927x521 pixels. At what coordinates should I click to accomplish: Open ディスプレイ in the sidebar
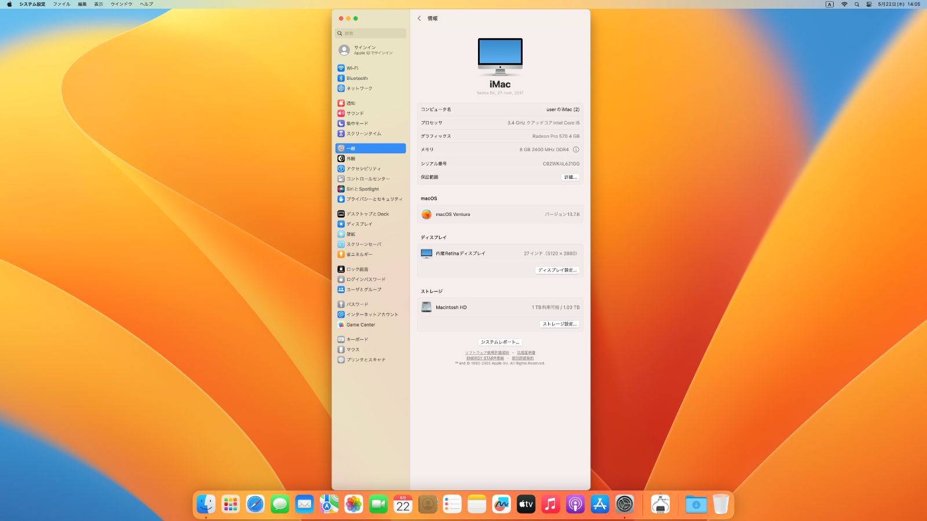pyautogui.click(x=371, y=224)
